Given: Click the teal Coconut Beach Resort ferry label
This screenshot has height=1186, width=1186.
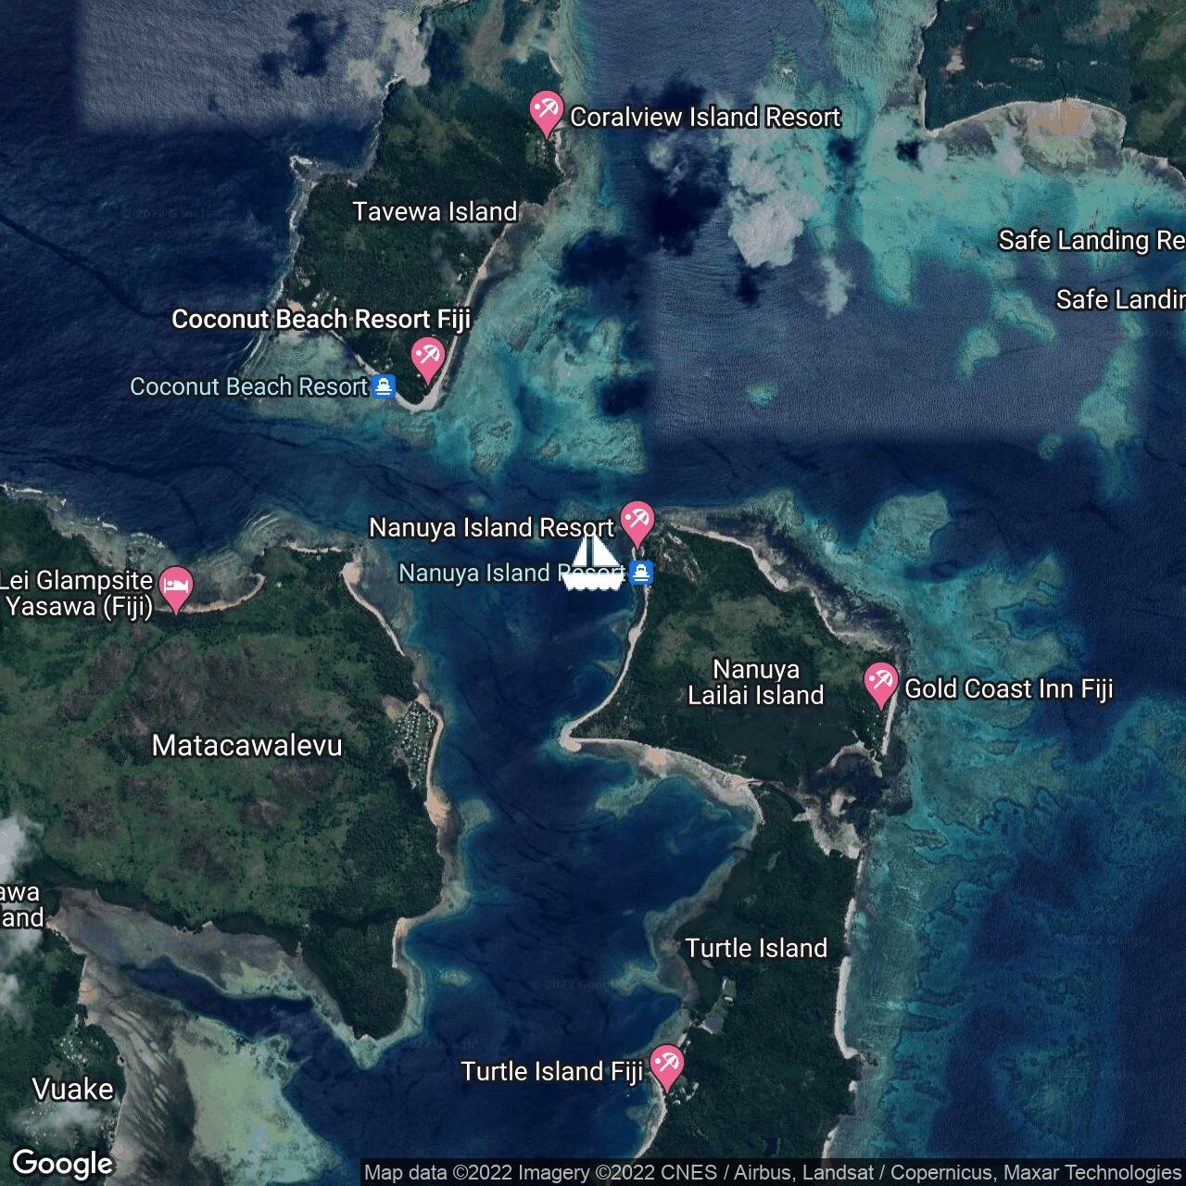Looking at the screenshot, I should [248, 386].
